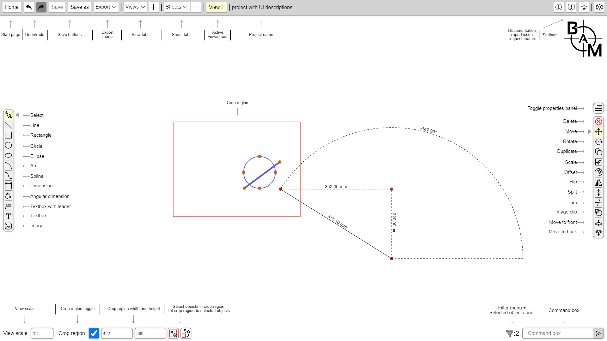Toggle light/dark theme bulb icon
Viewport: 607px width, 341px height.
coord(584,7)
